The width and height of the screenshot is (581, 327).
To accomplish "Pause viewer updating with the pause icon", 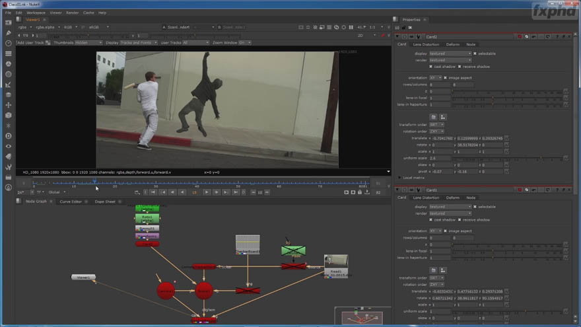I will tap(351, 27).
